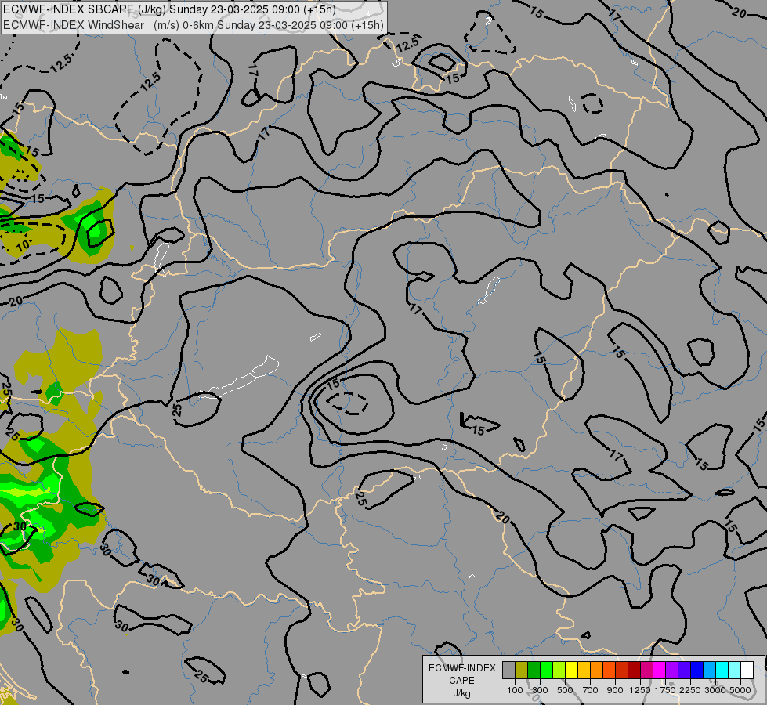Click the '900' legend tick label
767x705 pixels.
(615, 690)
